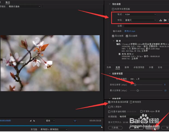
Task: Toggle 使用最高渲染质量 checkbox
Action: click(109, 102)
